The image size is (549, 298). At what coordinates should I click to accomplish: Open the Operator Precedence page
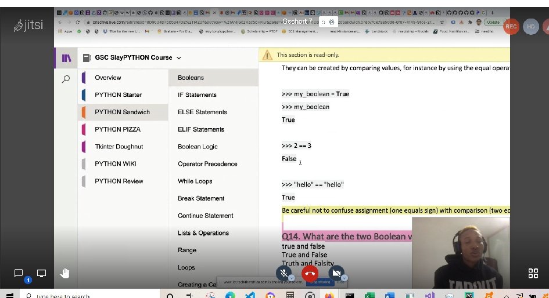[x=213, y=164]
